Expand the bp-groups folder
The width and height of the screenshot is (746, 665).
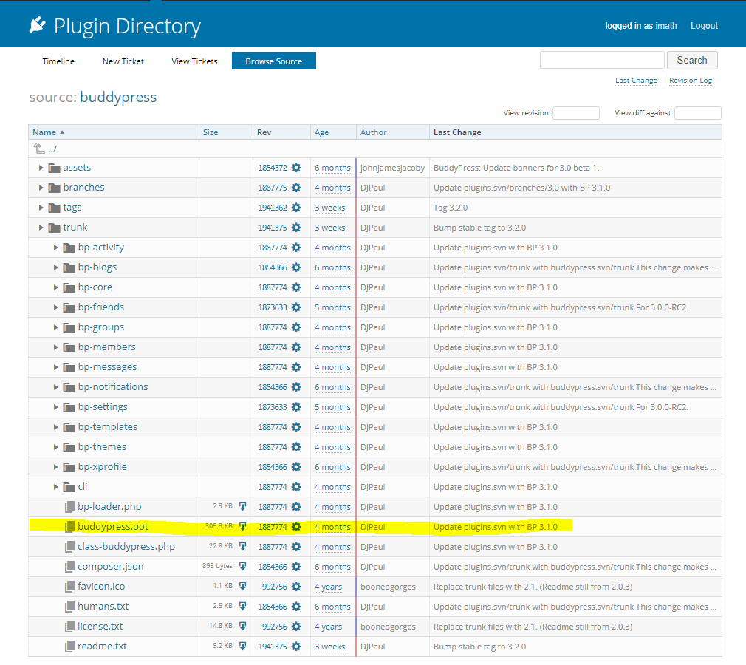55,327
